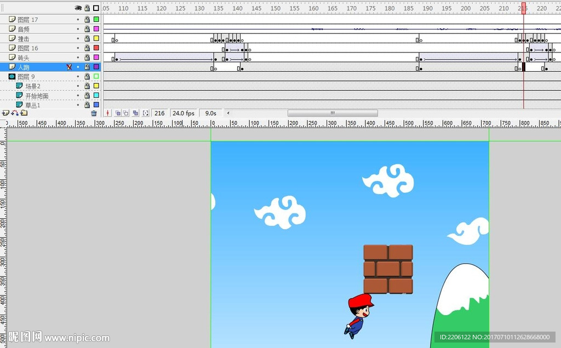Click the crossed pencil icon on 人跑 layer

click(69, 67)
